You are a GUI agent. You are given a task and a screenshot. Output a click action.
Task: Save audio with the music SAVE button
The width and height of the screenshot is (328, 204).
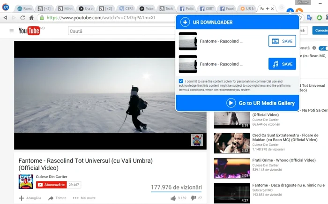[x=282, y=64]
